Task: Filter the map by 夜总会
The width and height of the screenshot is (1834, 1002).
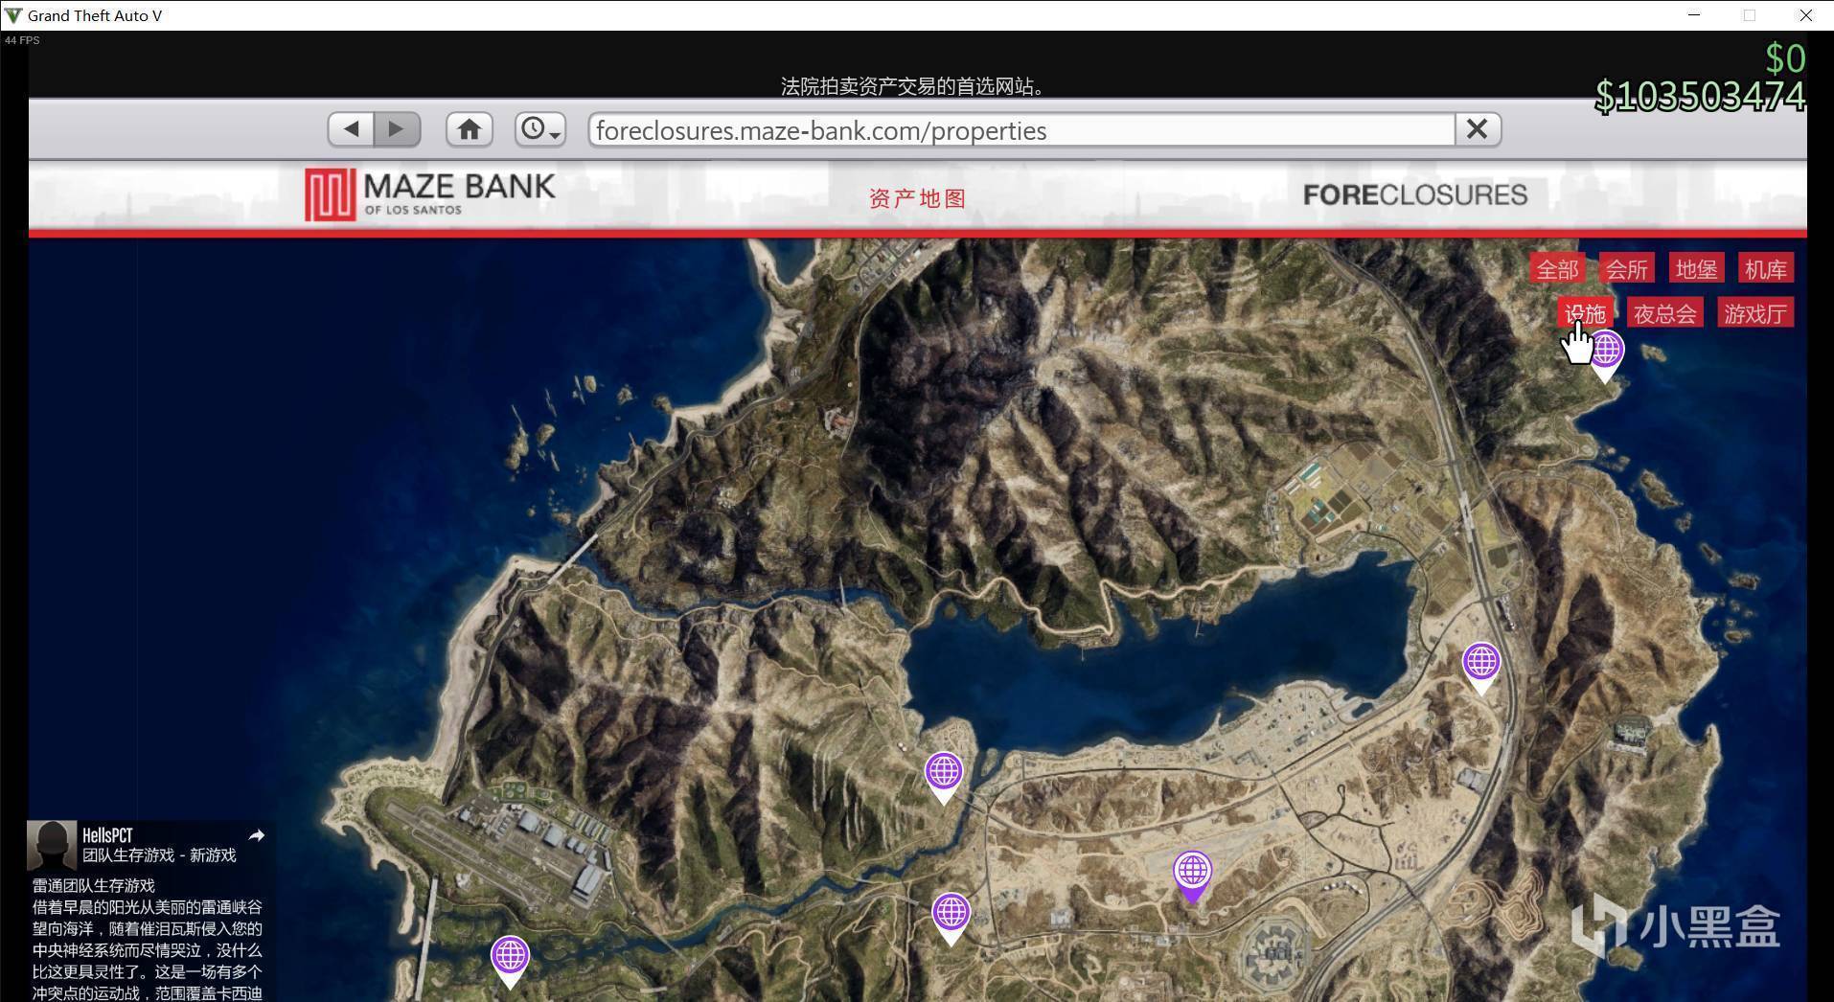Action: [1665, 313]
